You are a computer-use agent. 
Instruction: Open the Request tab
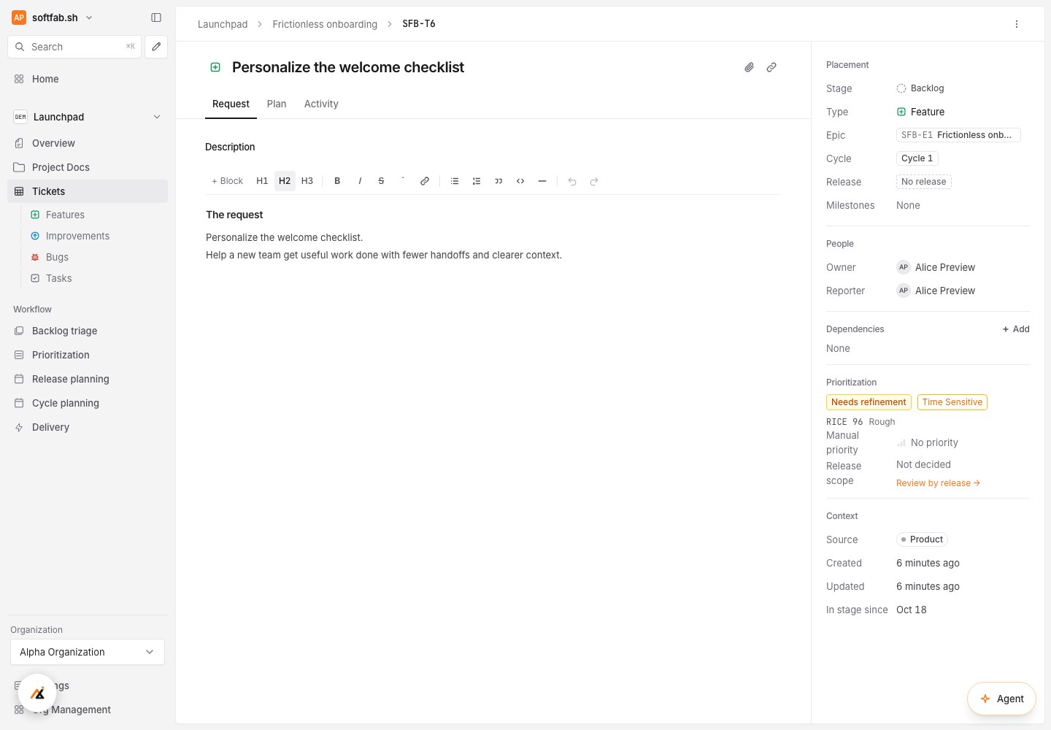point(231,104)
